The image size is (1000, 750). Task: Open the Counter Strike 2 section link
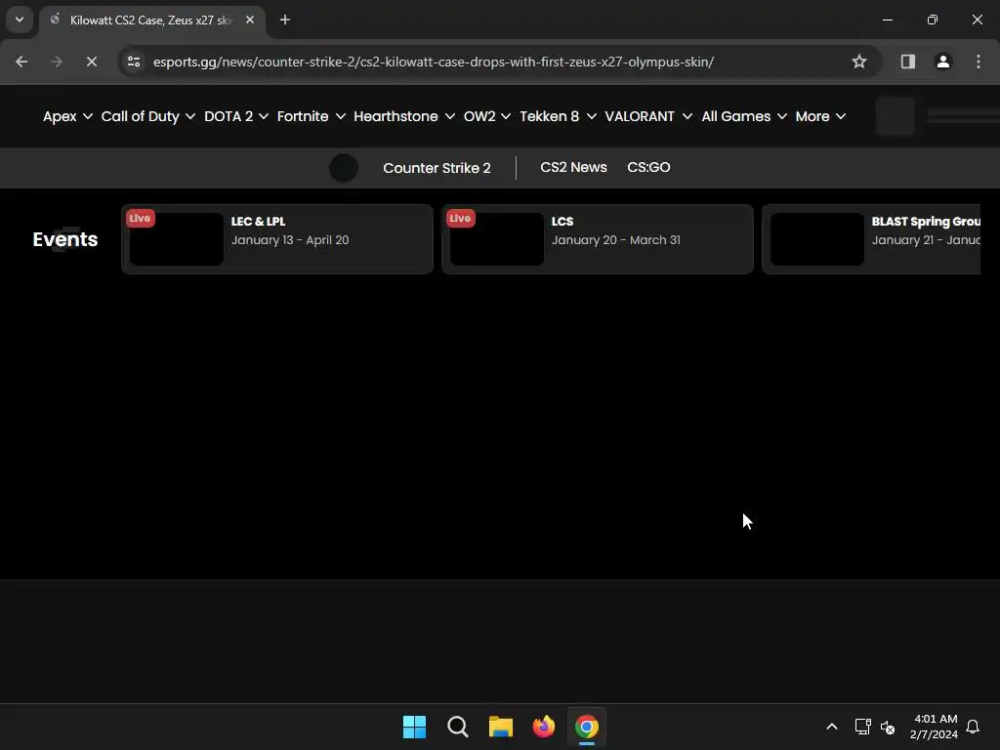coord(437,168)
